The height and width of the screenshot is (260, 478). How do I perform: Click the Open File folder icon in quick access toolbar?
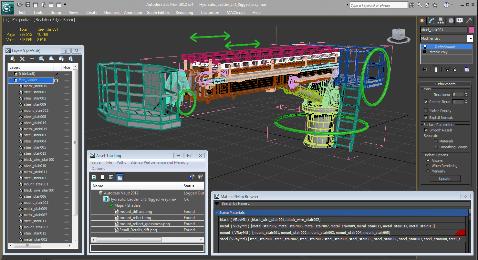pyautogui.click(x=20, y=5)
